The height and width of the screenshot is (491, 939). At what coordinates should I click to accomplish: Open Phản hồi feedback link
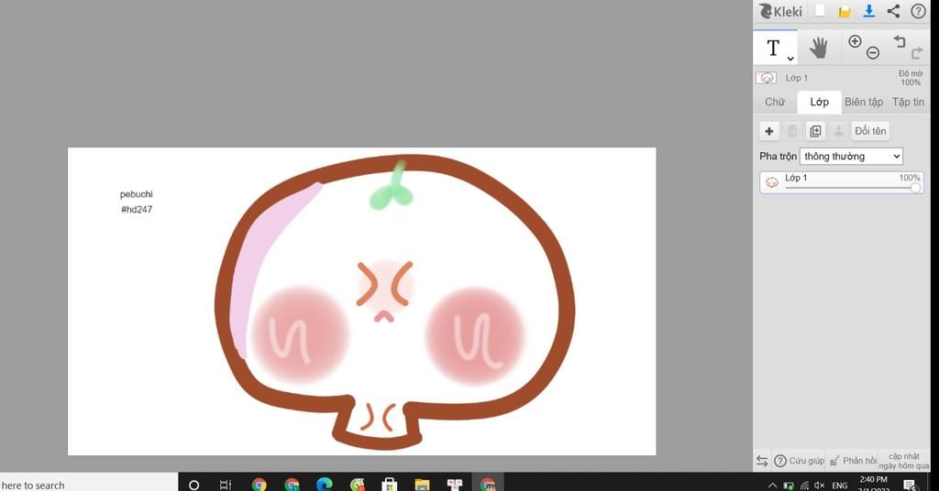coord(853,461)
